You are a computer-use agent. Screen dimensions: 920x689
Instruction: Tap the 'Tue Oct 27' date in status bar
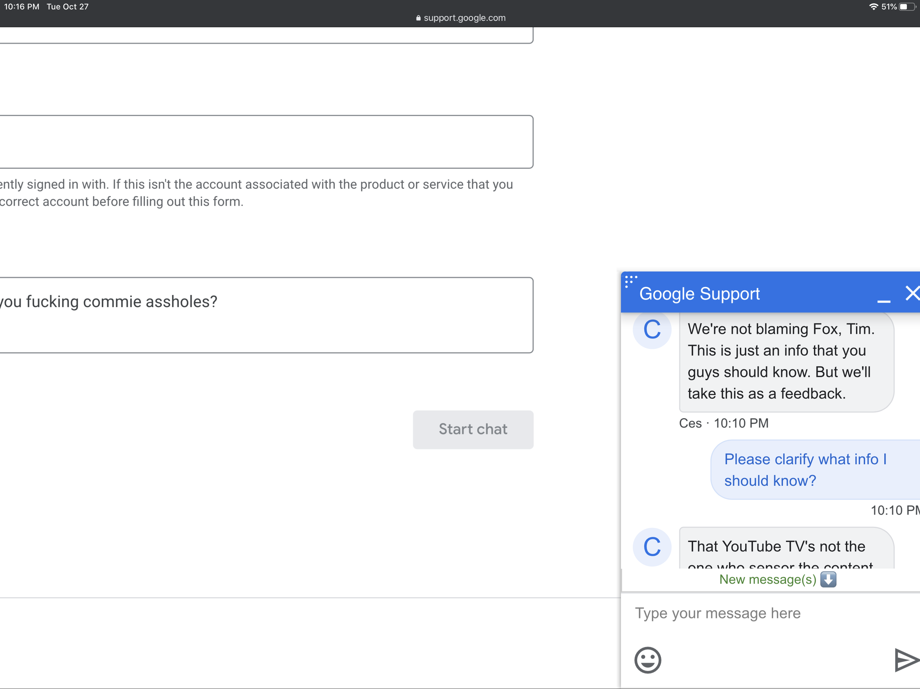67,7
